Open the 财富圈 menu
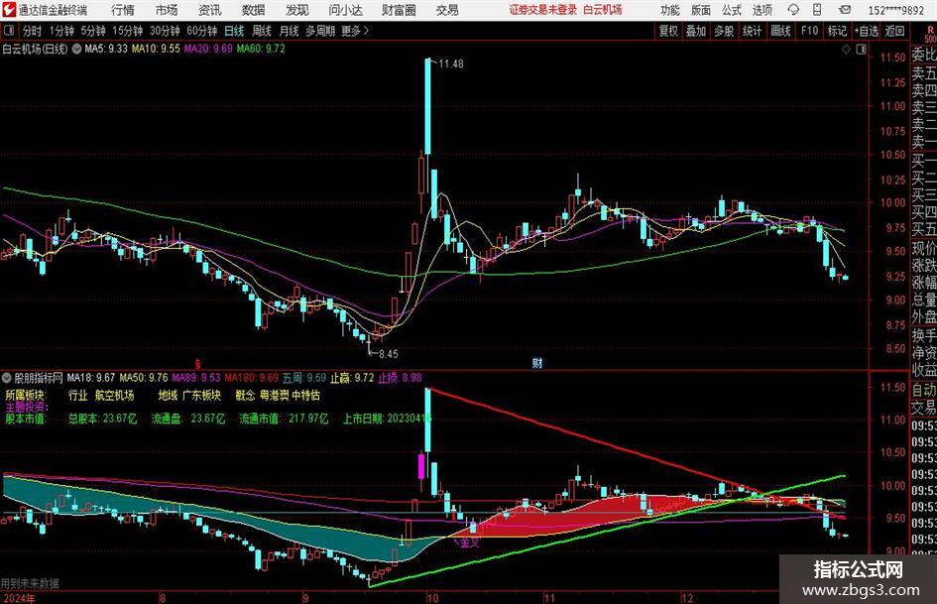This screenshot has height=604, width=937. (399, 10)
